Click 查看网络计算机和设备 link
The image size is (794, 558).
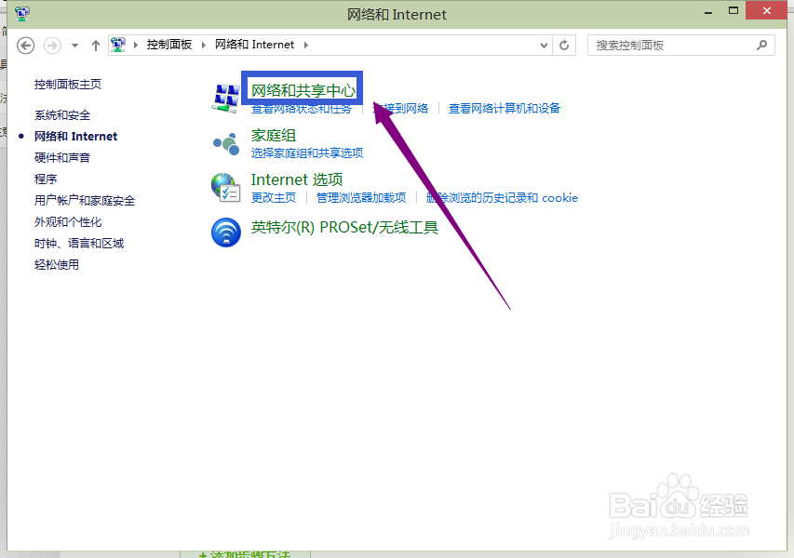click(x=505, y=108)
